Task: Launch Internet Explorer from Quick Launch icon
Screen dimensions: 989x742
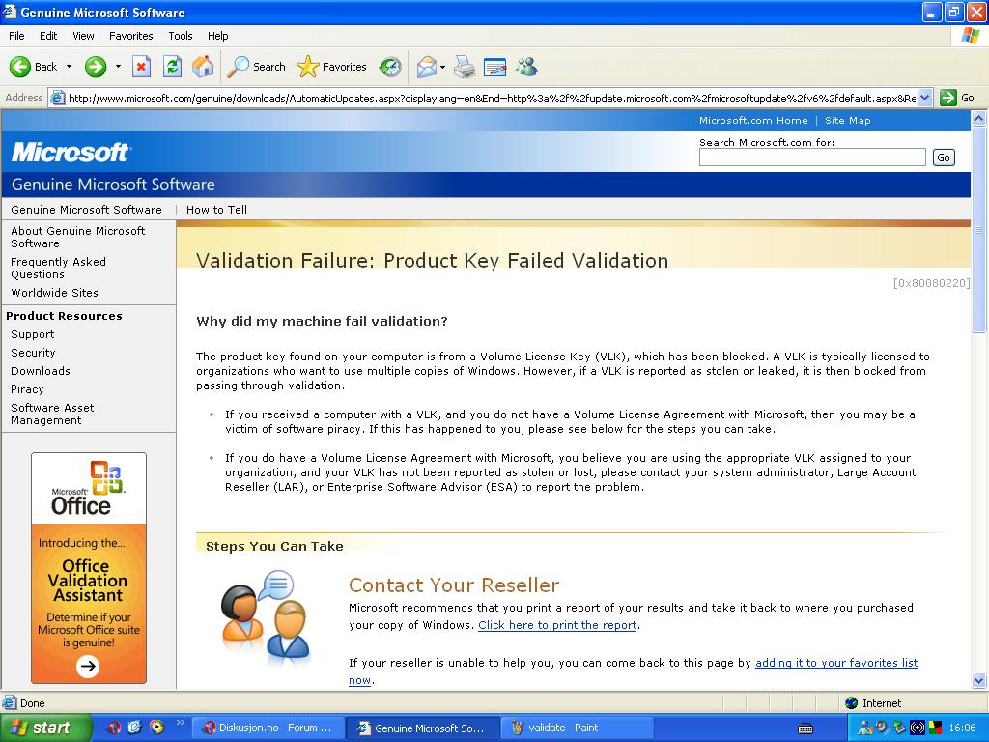Action: [x=134, y=728]
